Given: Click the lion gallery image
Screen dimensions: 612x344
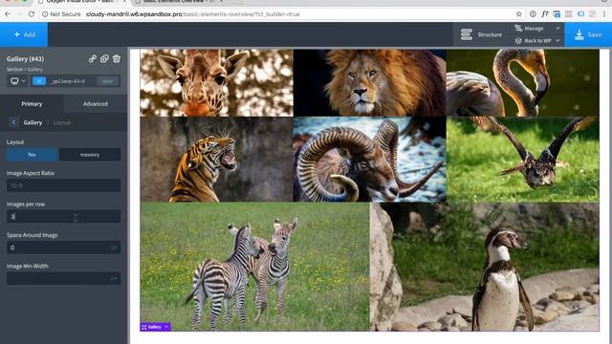Looking at the screenshot, I should pos(370,83).
